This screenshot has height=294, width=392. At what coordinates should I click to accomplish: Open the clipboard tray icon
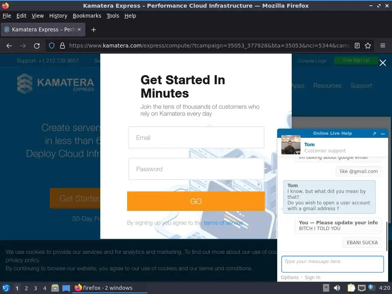(351, 288)
